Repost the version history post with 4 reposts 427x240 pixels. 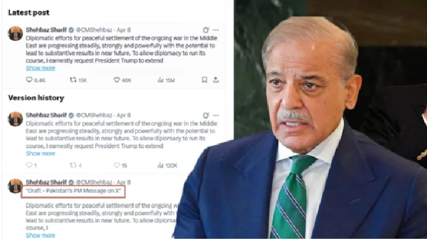coord(73,165)
